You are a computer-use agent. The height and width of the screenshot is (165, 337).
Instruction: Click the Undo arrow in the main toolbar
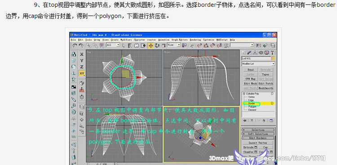click(x=75, y=45)
